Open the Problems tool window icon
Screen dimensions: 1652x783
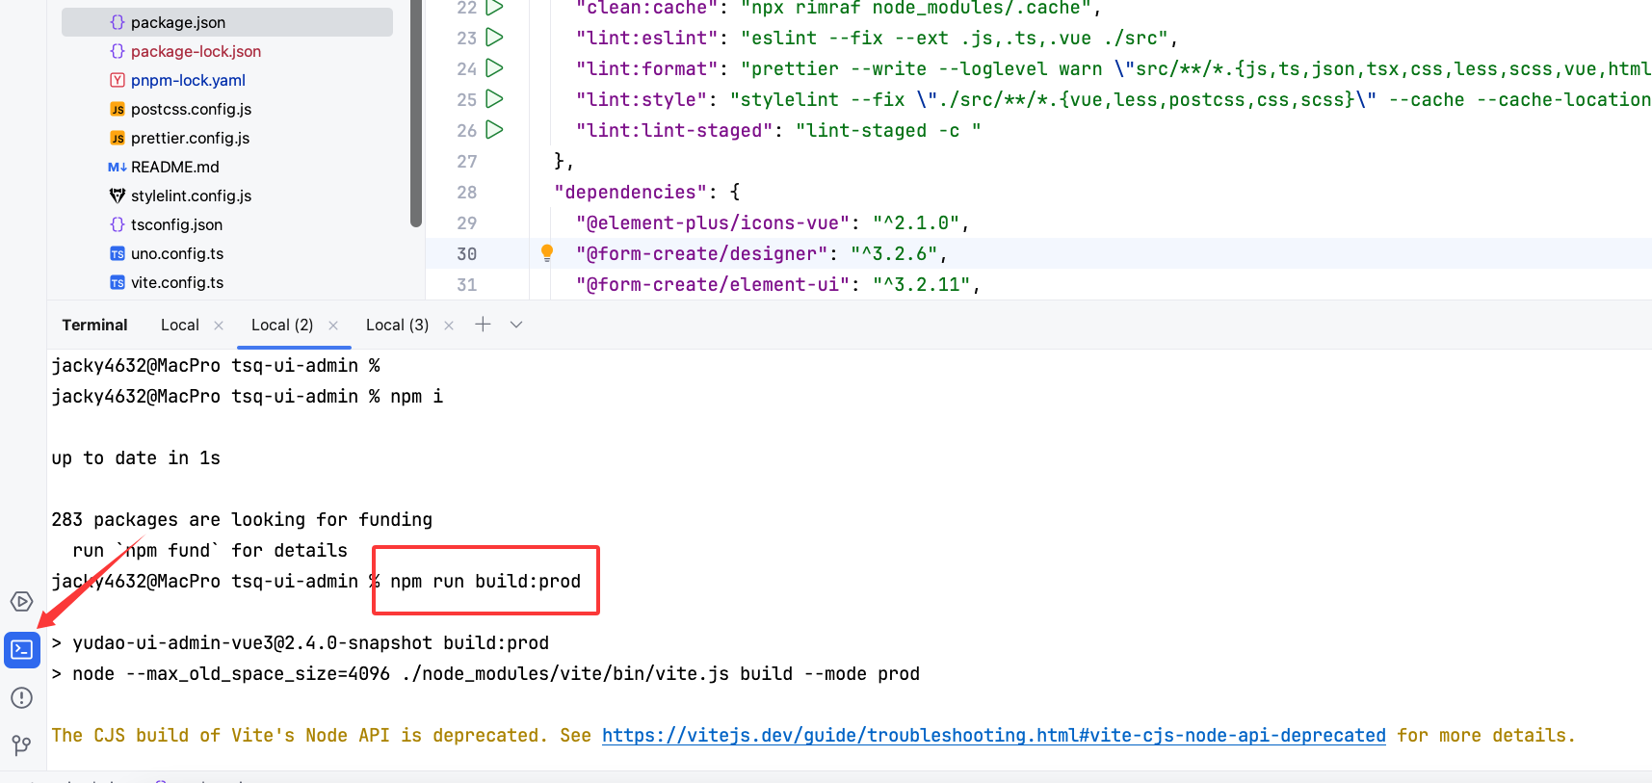(21, 698)
